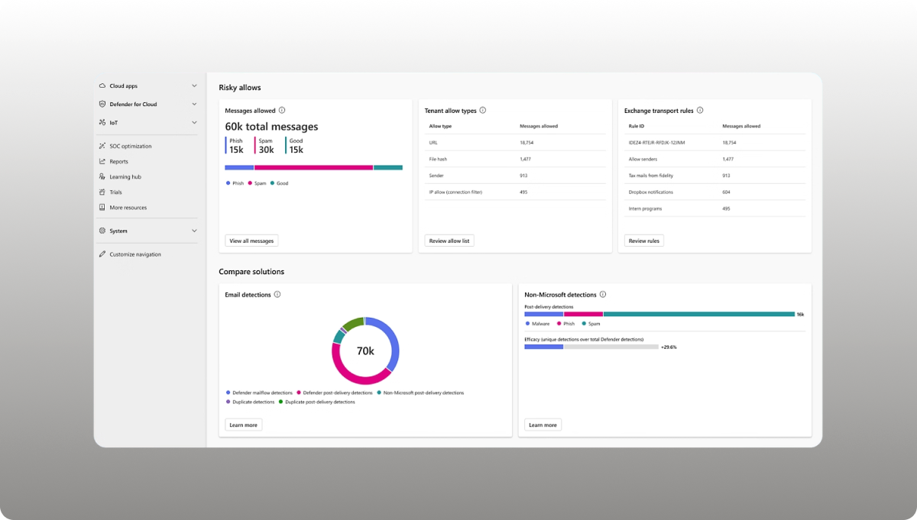917x520 pixels.
Task: Click File hash row in allow types
Action: (515, 159)
